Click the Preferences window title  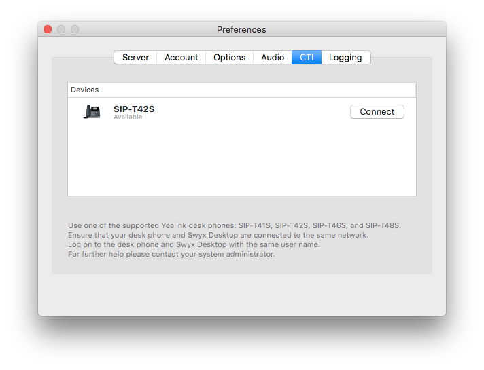point(241,29)
